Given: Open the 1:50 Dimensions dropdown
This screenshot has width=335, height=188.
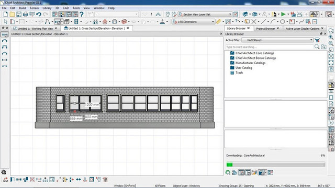Looking at the screenshot, I should [x=193, y=22].
